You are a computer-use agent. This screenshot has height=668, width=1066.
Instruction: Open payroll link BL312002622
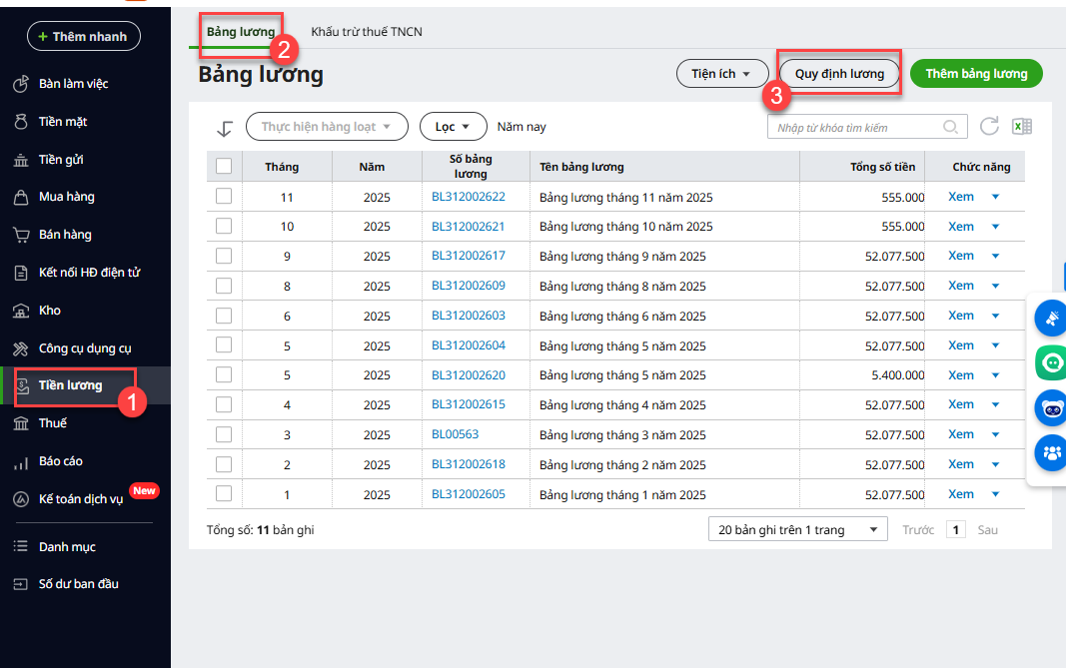[x=469, y=197]
